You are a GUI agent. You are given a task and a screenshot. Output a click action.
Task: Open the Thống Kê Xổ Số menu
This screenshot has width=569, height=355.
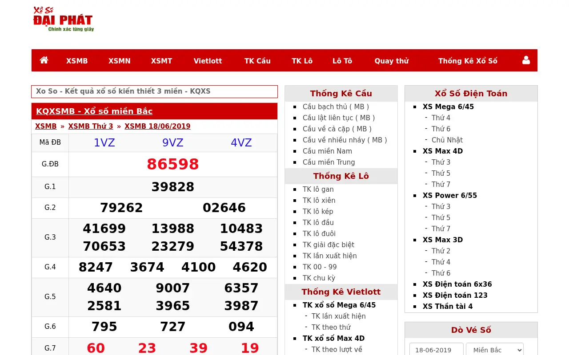[468, 61]
